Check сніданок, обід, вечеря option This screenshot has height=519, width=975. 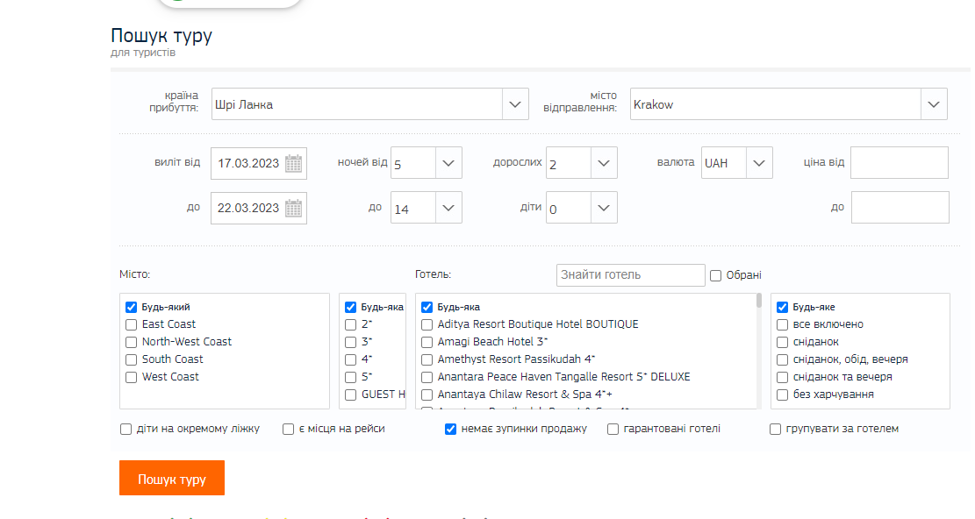point(782,359)
